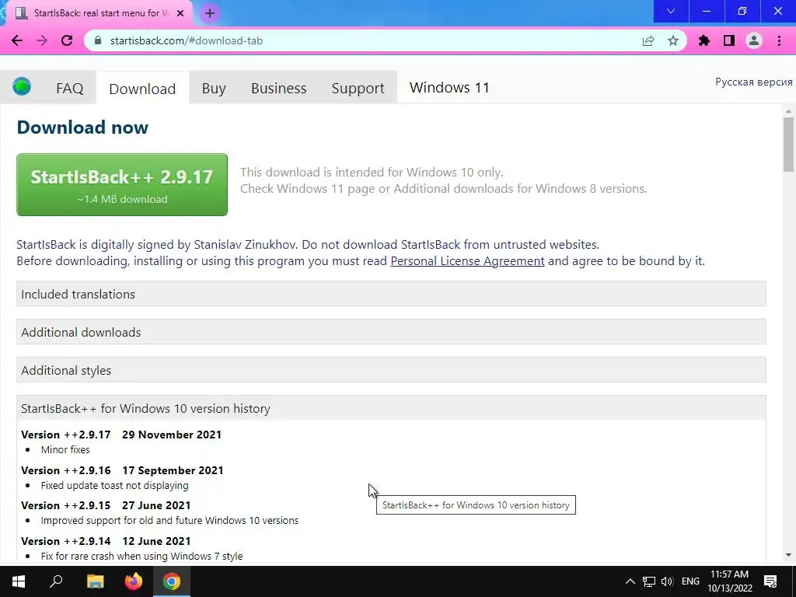Expand the Additional downloads section
The height and width of the screenshot is (597, 796).
(x=391, y=332)
